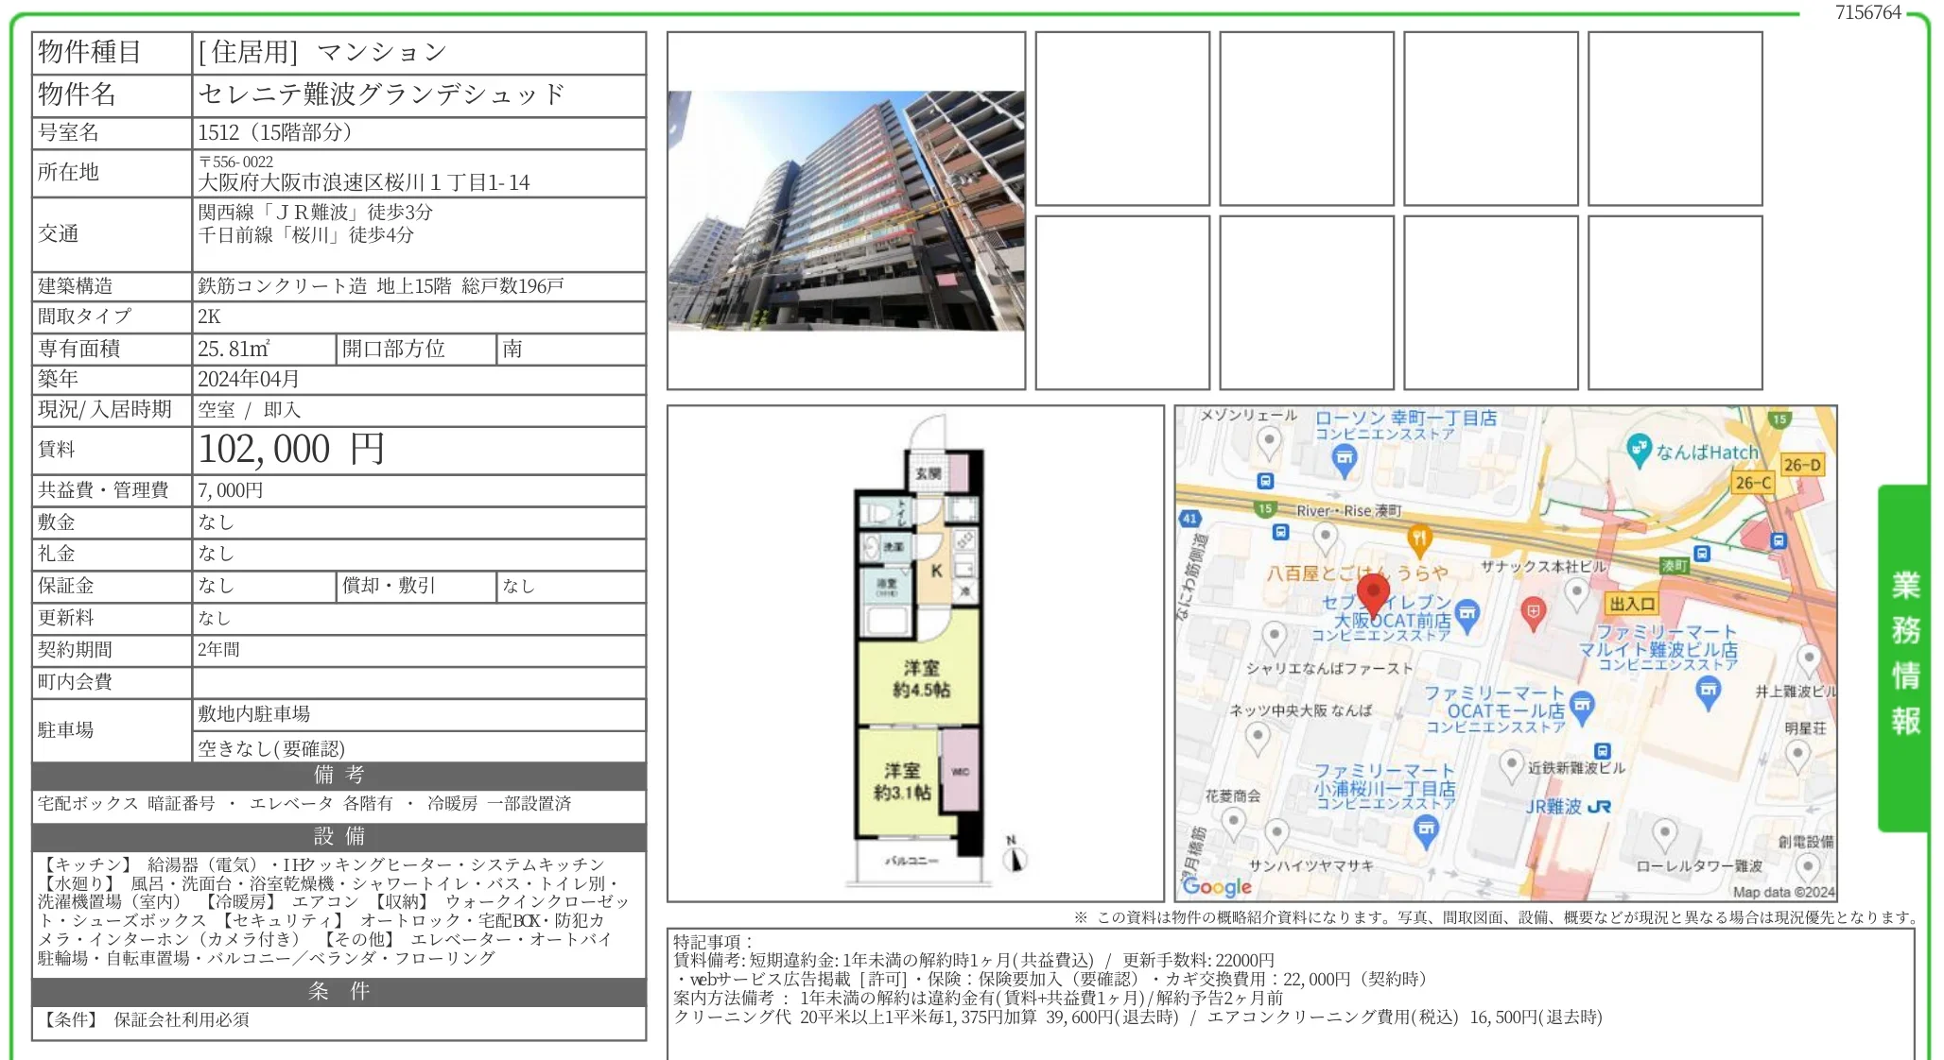Click the Google logo on the map
The height and width of the screenshot is (1060, 1944).
point(1216,886)
